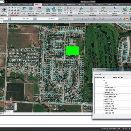This screenshot has width=131, height=131.
Task: Enable the center snap circle icon
Action: [94, 19]
